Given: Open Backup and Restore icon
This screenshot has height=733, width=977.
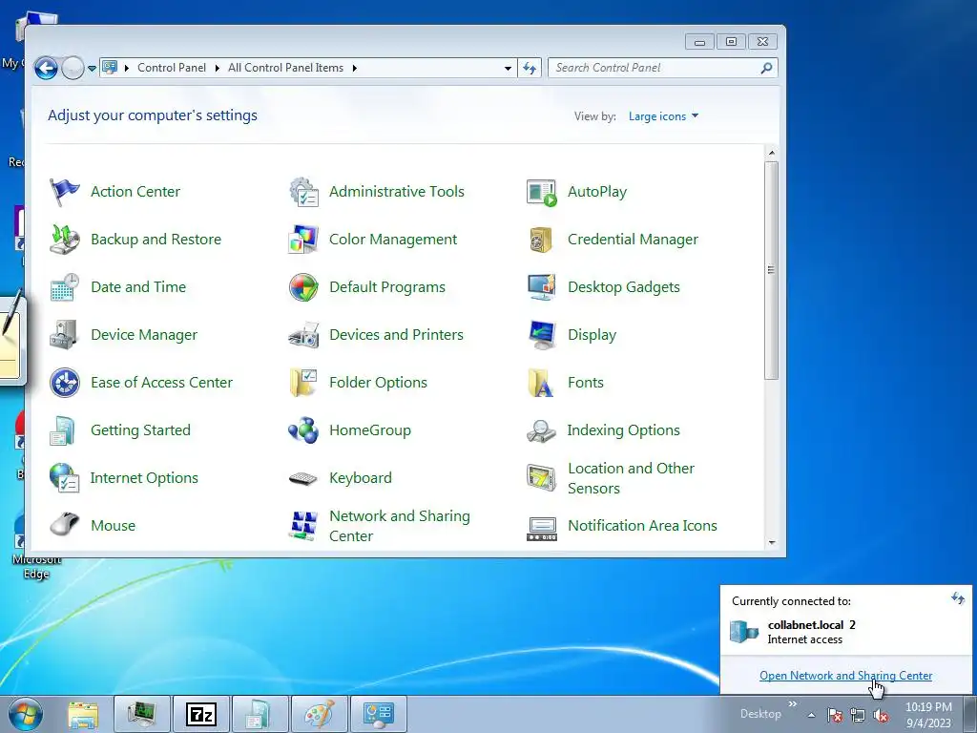Looking at the screenshot, I should click(64, 240).
